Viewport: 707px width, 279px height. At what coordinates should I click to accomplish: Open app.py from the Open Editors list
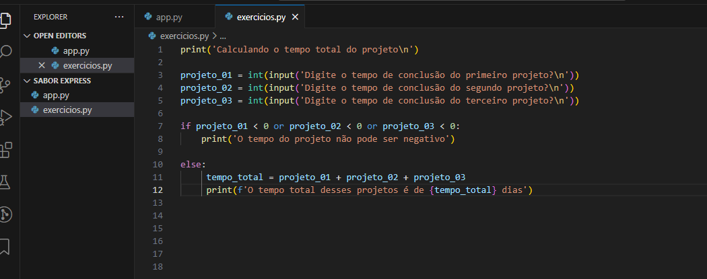coord(77,50)
